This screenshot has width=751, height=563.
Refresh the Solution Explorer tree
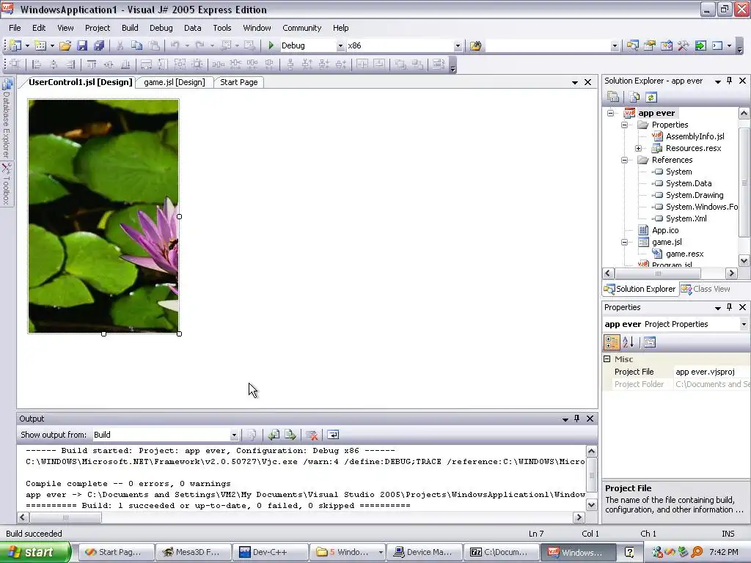point(651,97)
